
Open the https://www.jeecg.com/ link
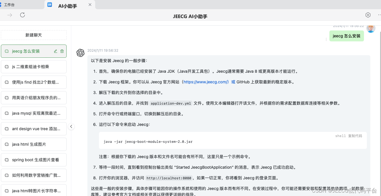206,82
